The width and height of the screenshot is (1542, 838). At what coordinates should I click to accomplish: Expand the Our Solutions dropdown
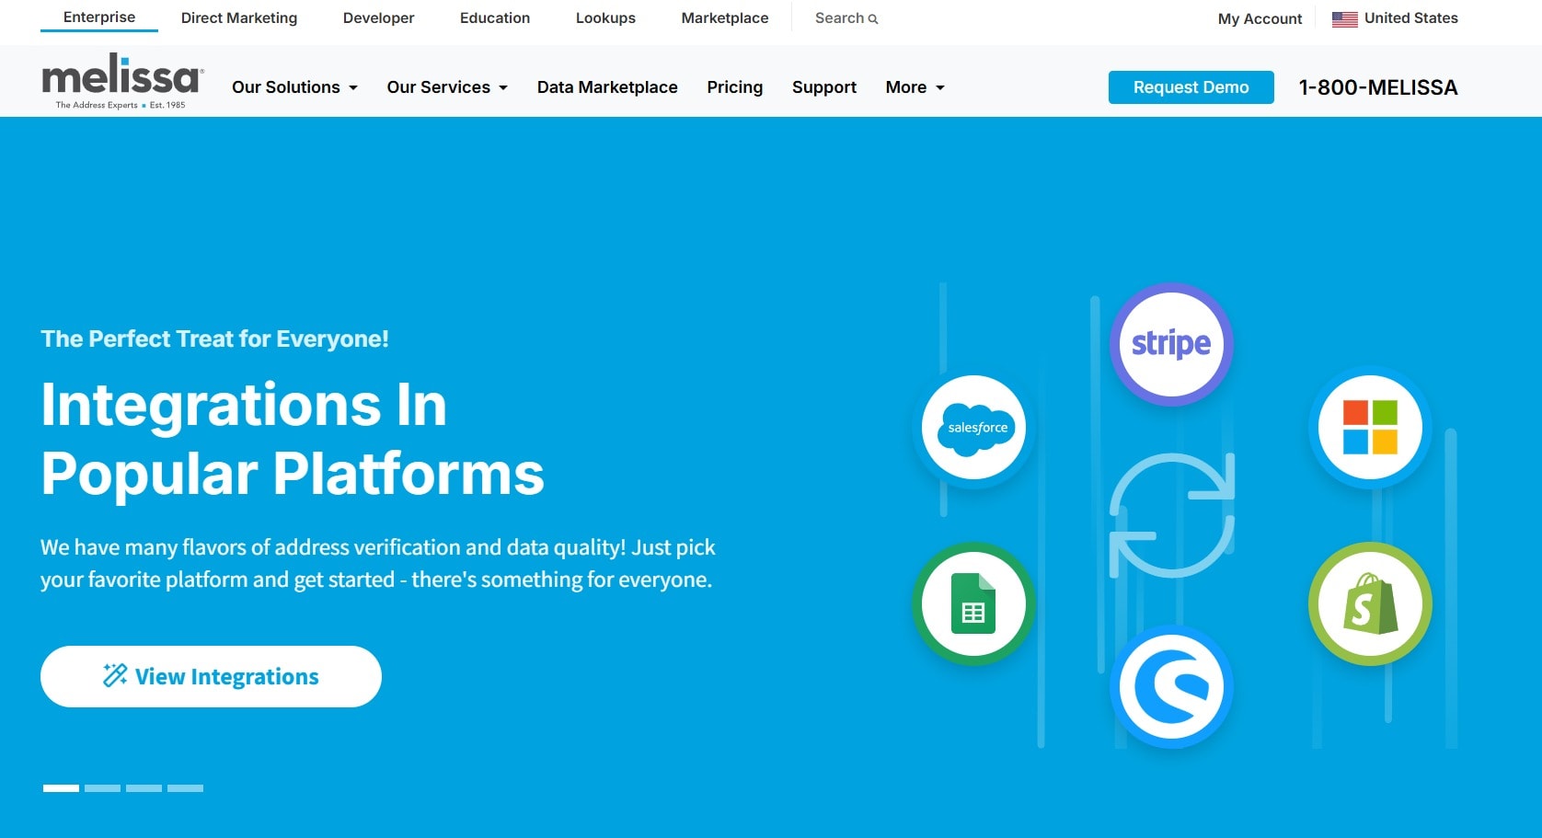[294, 87]
